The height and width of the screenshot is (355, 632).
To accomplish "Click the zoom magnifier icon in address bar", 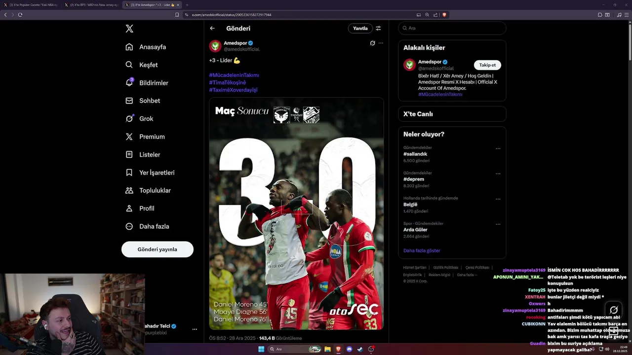I will point(428,15).
